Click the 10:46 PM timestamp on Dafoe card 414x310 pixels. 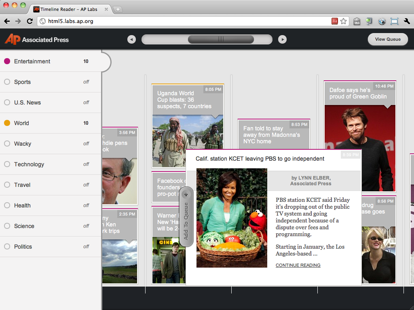click(x=384, y=86)
